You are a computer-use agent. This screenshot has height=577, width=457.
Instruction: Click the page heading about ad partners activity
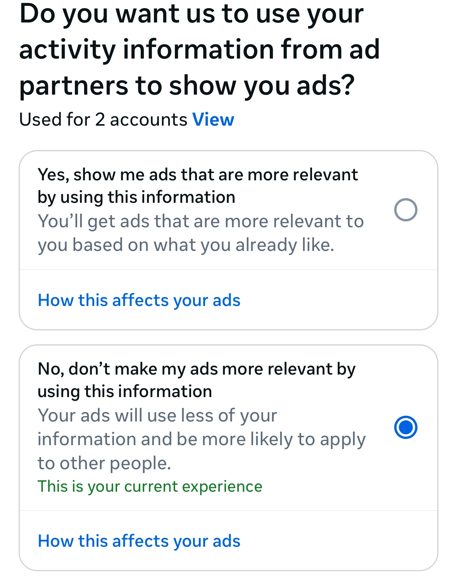pyautogui.click(x=199, y=49)
